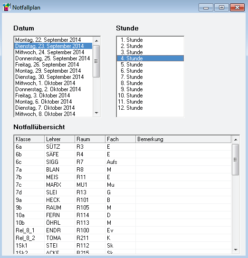Click the Bemerkung column header
This screenshot has width=248, height=258.
tap(183, 139)
